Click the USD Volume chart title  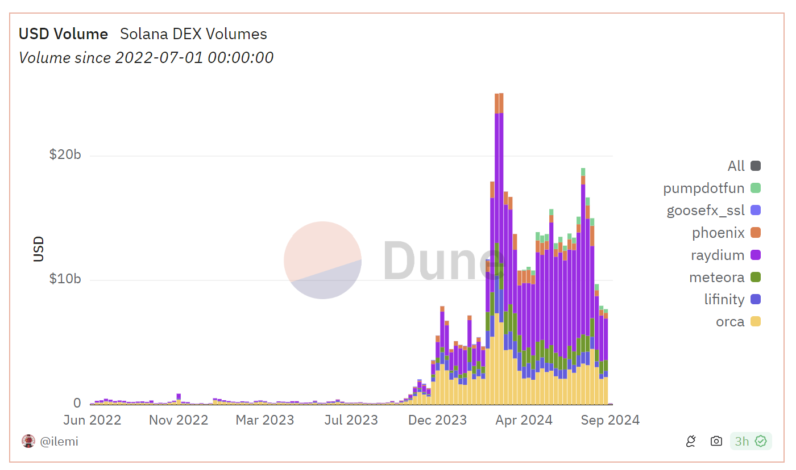click(x=63, y=34)
